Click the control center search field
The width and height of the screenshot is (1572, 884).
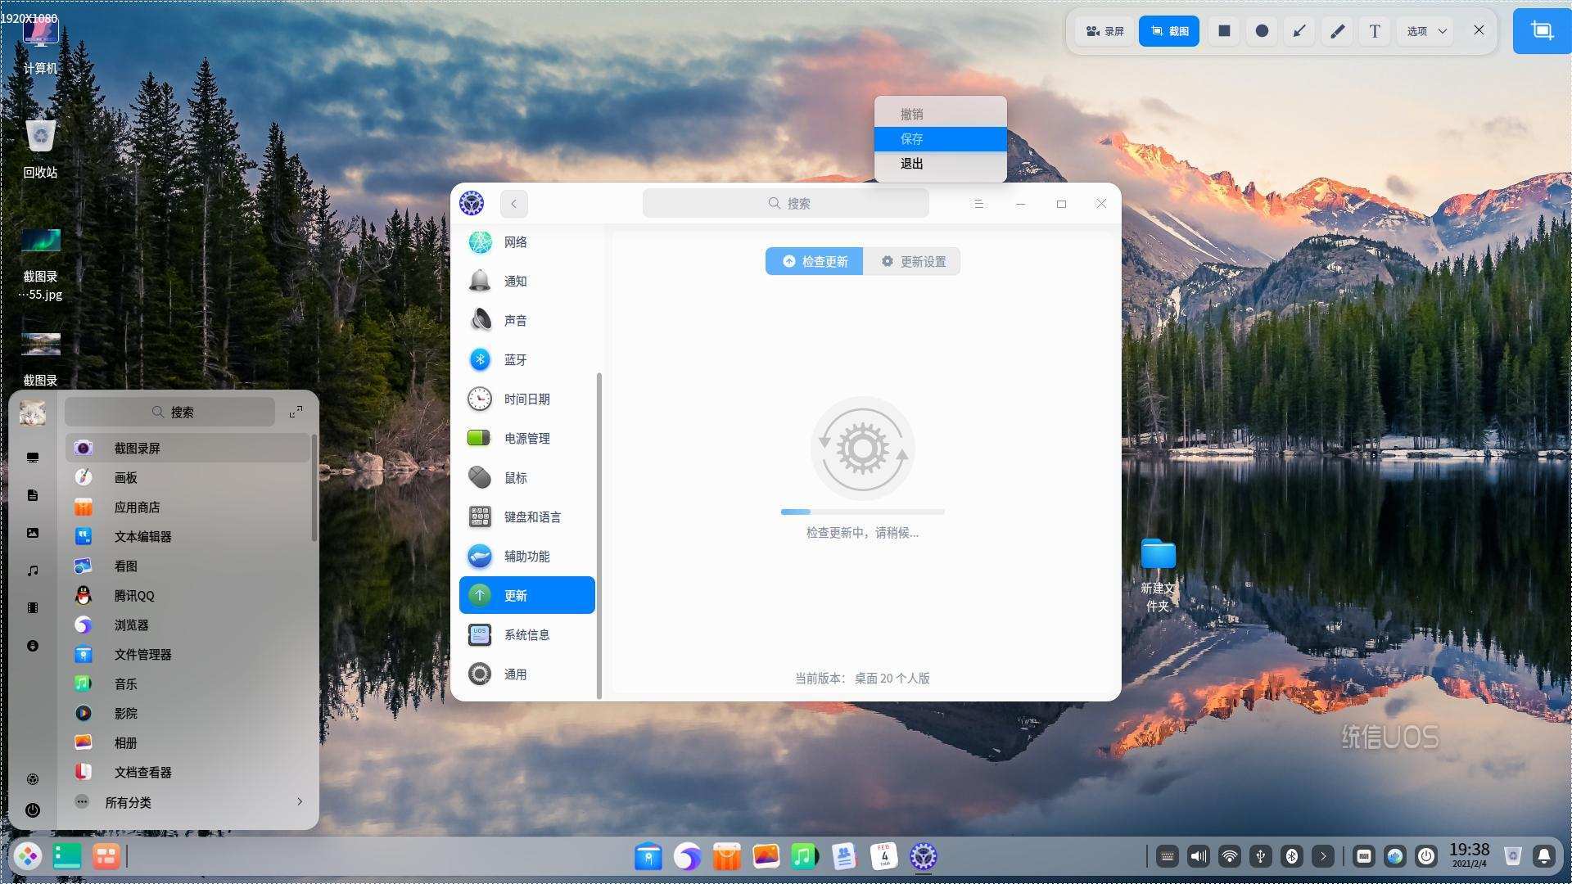[786, 203]
